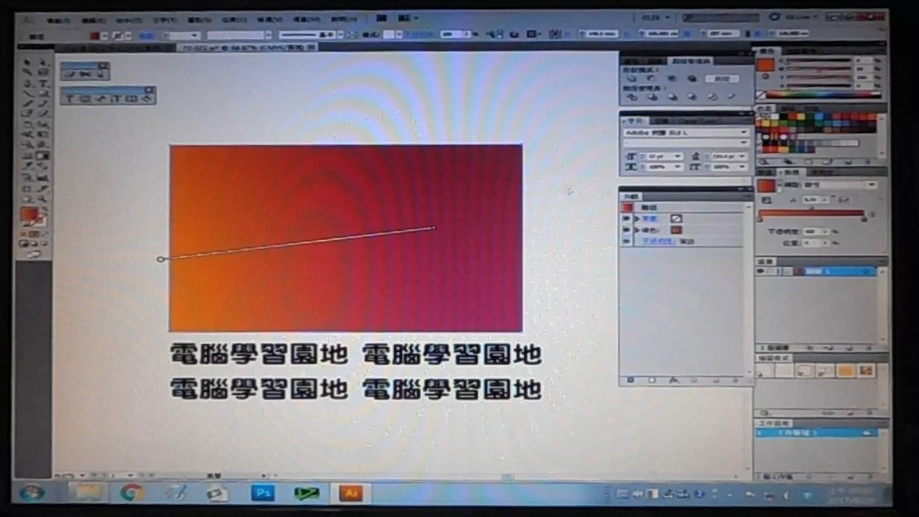Viewport: 919px width, 517px height.
Task: Click the Expand button in Pathfinder panel
Action: (722, 78)
